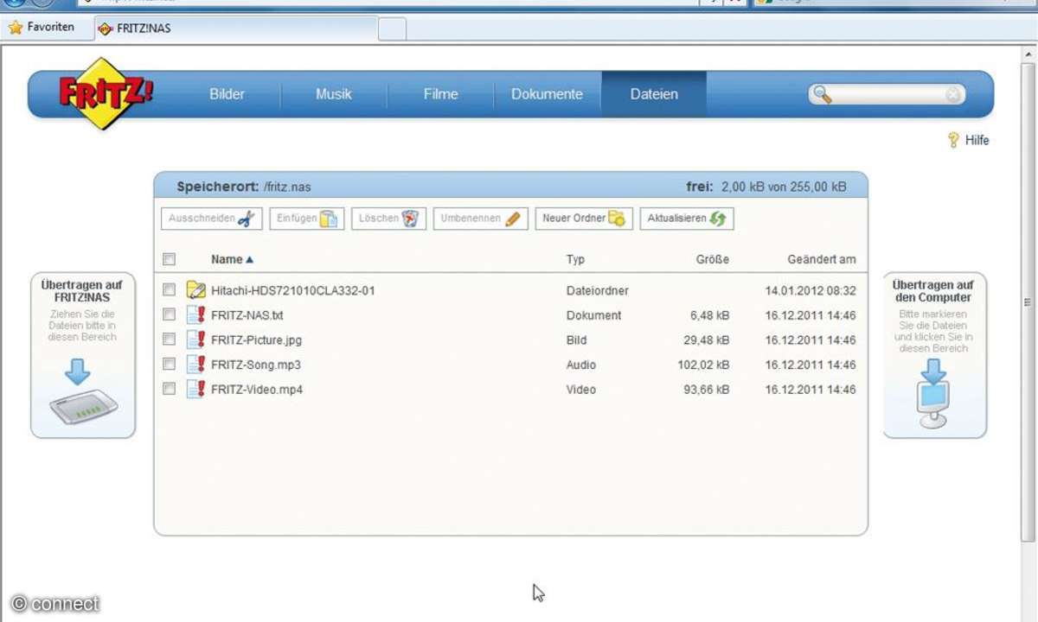Click the Video type cell
The height and width of the screenshot is (622, 1038).
[x=581, y=390]
